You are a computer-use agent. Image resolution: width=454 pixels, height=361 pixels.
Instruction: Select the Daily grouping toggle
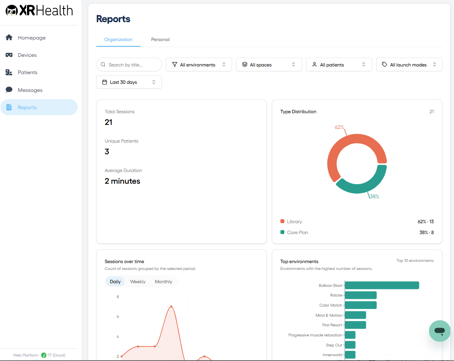(x=115, y=282)
